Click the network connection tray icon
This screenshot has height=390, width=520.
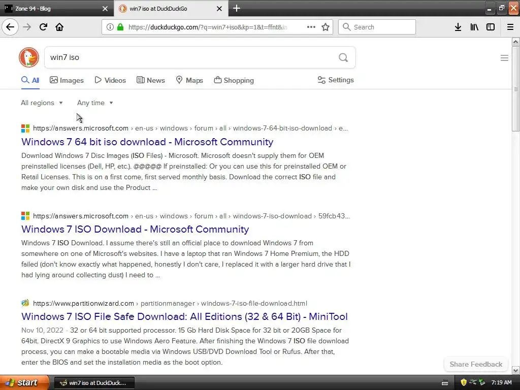point(473,382)
